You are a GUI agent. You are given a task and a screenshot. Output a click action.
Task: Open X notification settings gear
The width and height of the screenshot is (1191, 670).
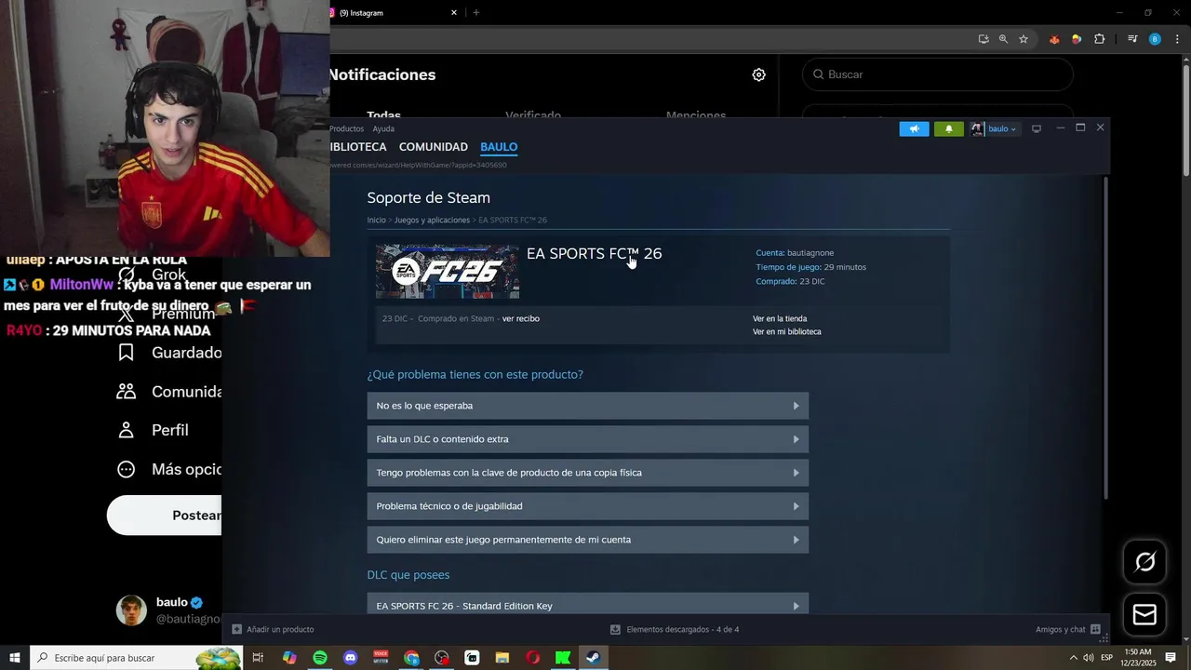[x=759, y=74]
